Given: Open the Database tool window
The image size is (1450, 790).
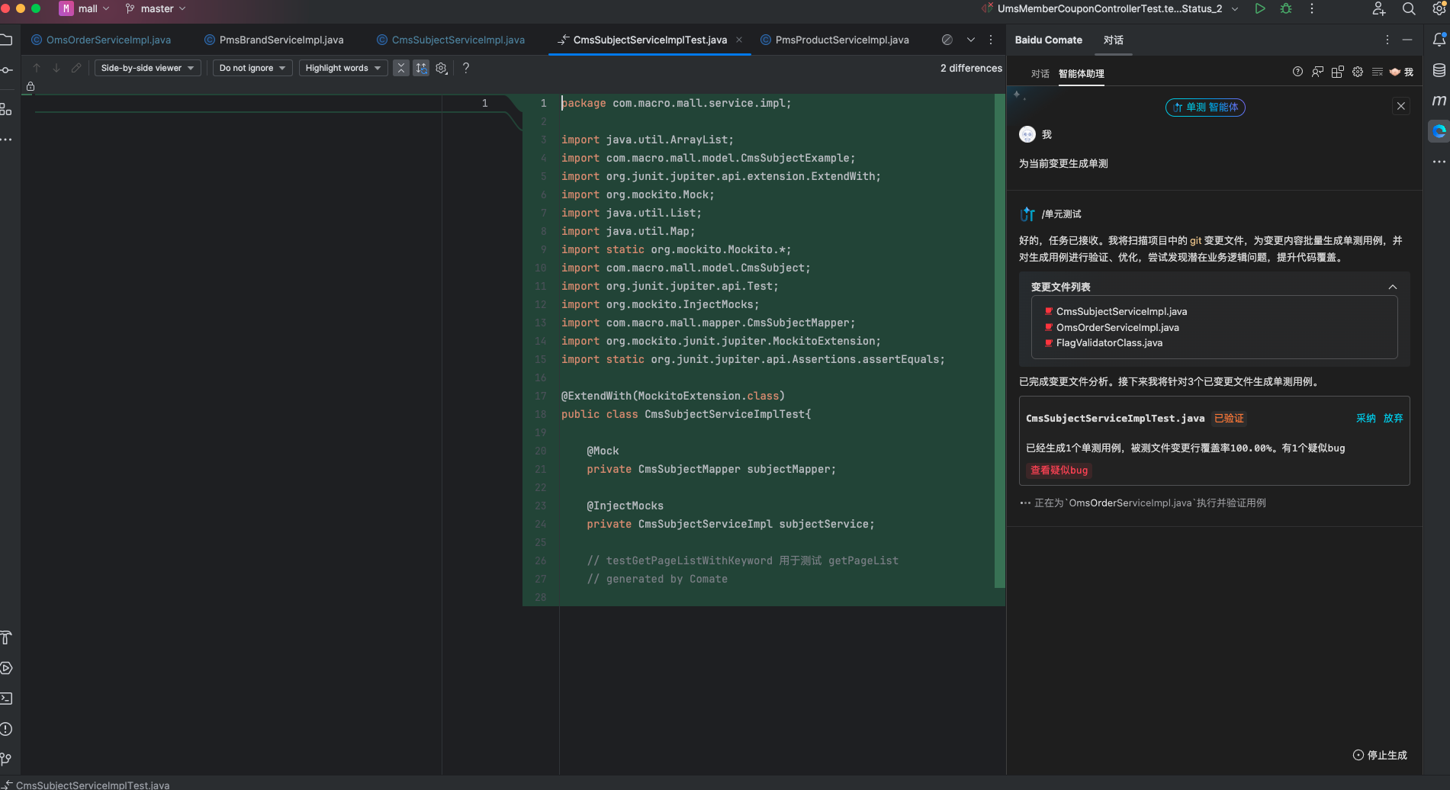Looking at the screenshot, I should tap(1439, 70).
